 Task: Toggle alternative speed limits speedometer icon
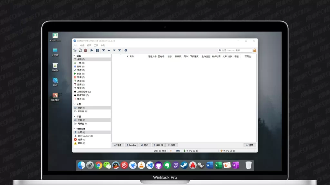[x=178, y=151]
